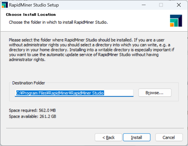Click the 'Choose Install Location' heading
The height and width of the screenshot is (146, 188).
31,15
